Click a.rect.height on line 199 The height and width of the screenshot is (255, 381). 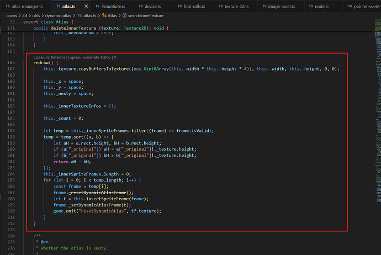92,143
